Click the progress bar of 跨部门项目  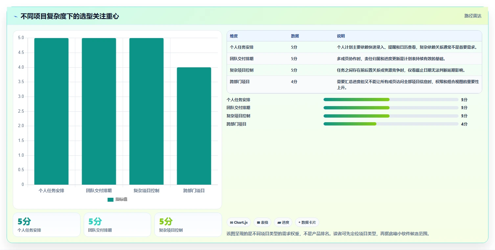pos(391,124)
